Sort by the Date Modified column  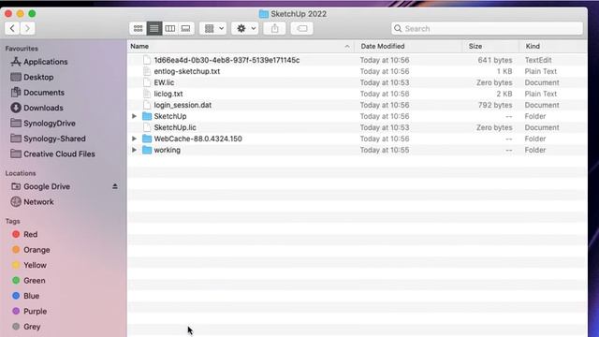[x=383, y=46]
